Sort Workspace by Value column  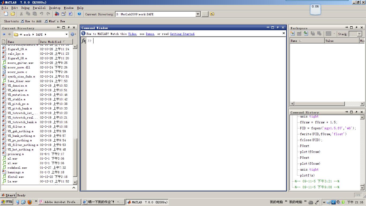pos(342,41)
